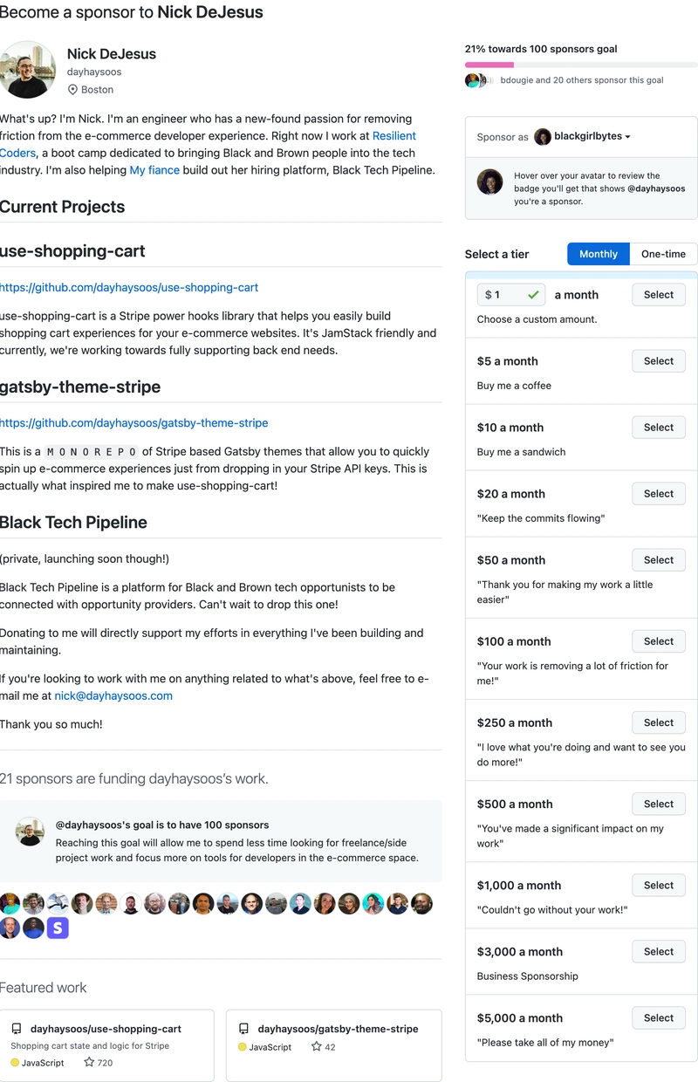Click the blackgirlbytes avatar in sponsor badge box
698x1082 pixels.
tap(489, 181)
